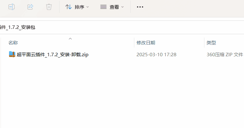Click the 360压缩 ZIP 文件 type cell
Image resolution: width=244 pixels, height=128 pixels.
225,55
